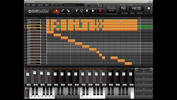177x100 pixels.
Task: Solo mixer channel 15
Action: coord(124,85)
